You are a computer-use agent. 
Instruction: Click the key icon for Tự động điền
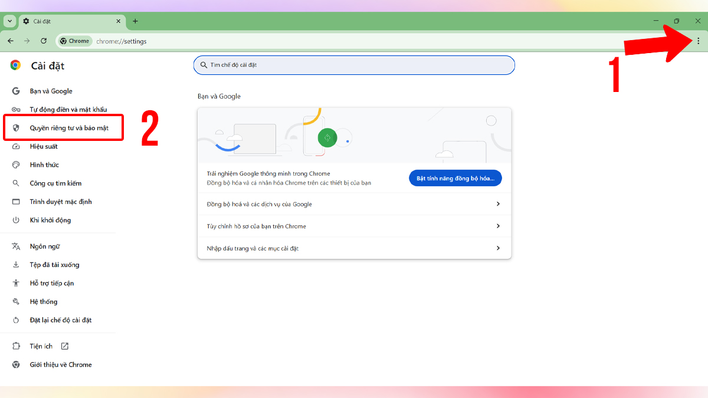(16, 110)
